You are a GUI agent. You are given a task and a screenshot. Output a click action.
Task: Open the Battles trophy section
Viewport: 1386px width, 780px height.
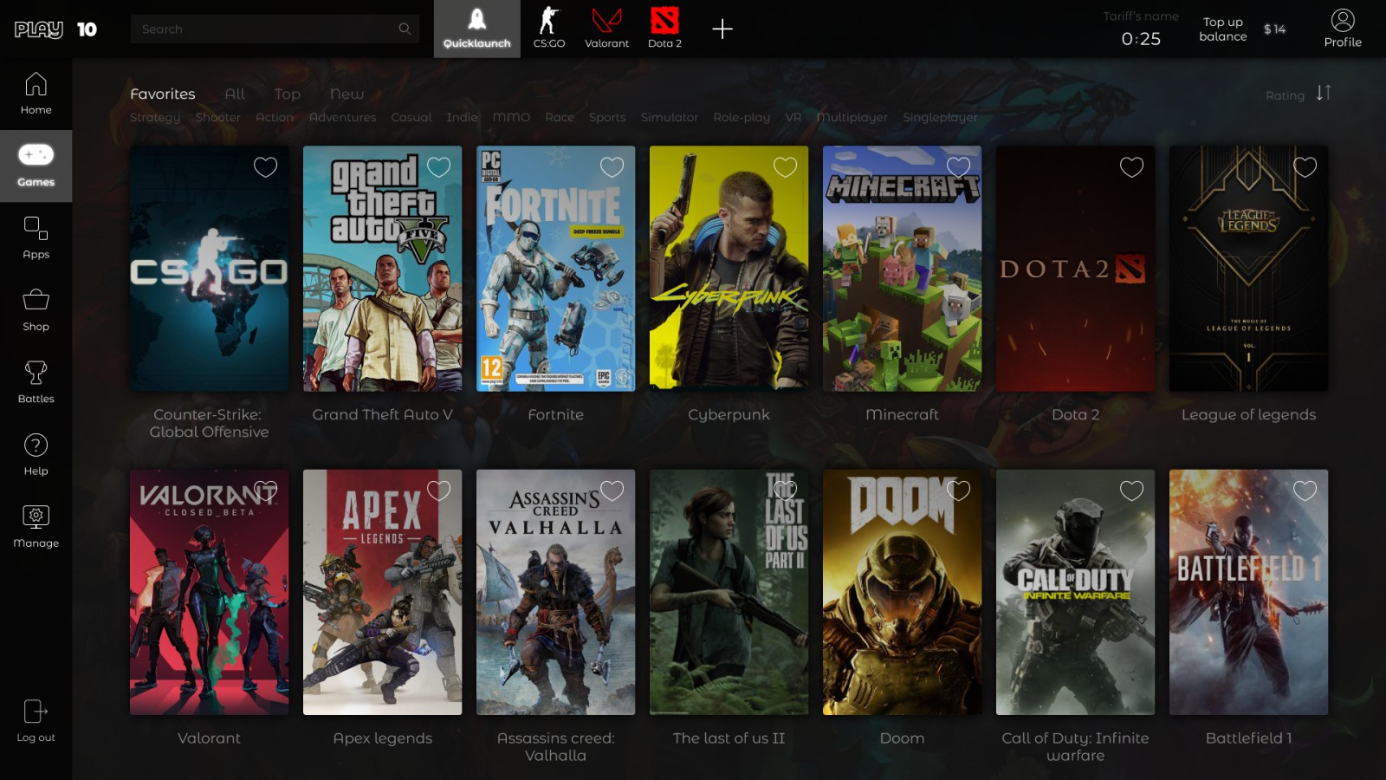(x=36, y=382)
